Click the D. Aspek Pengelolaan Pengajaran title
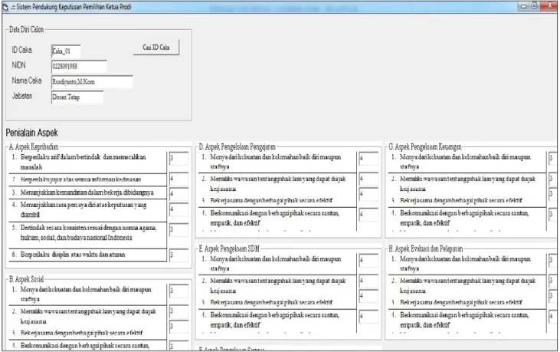Screen dimensions: 560x352 [x=237, y=147]
